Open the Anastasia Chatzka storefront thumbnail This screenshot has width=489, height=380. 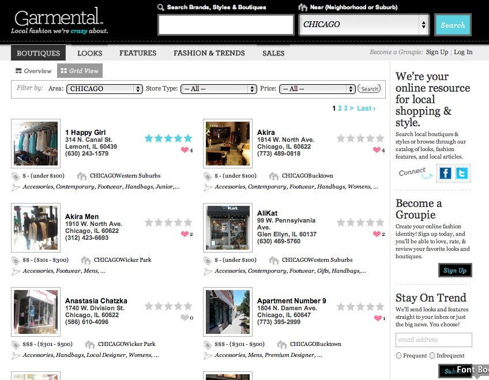pos(36,312)
